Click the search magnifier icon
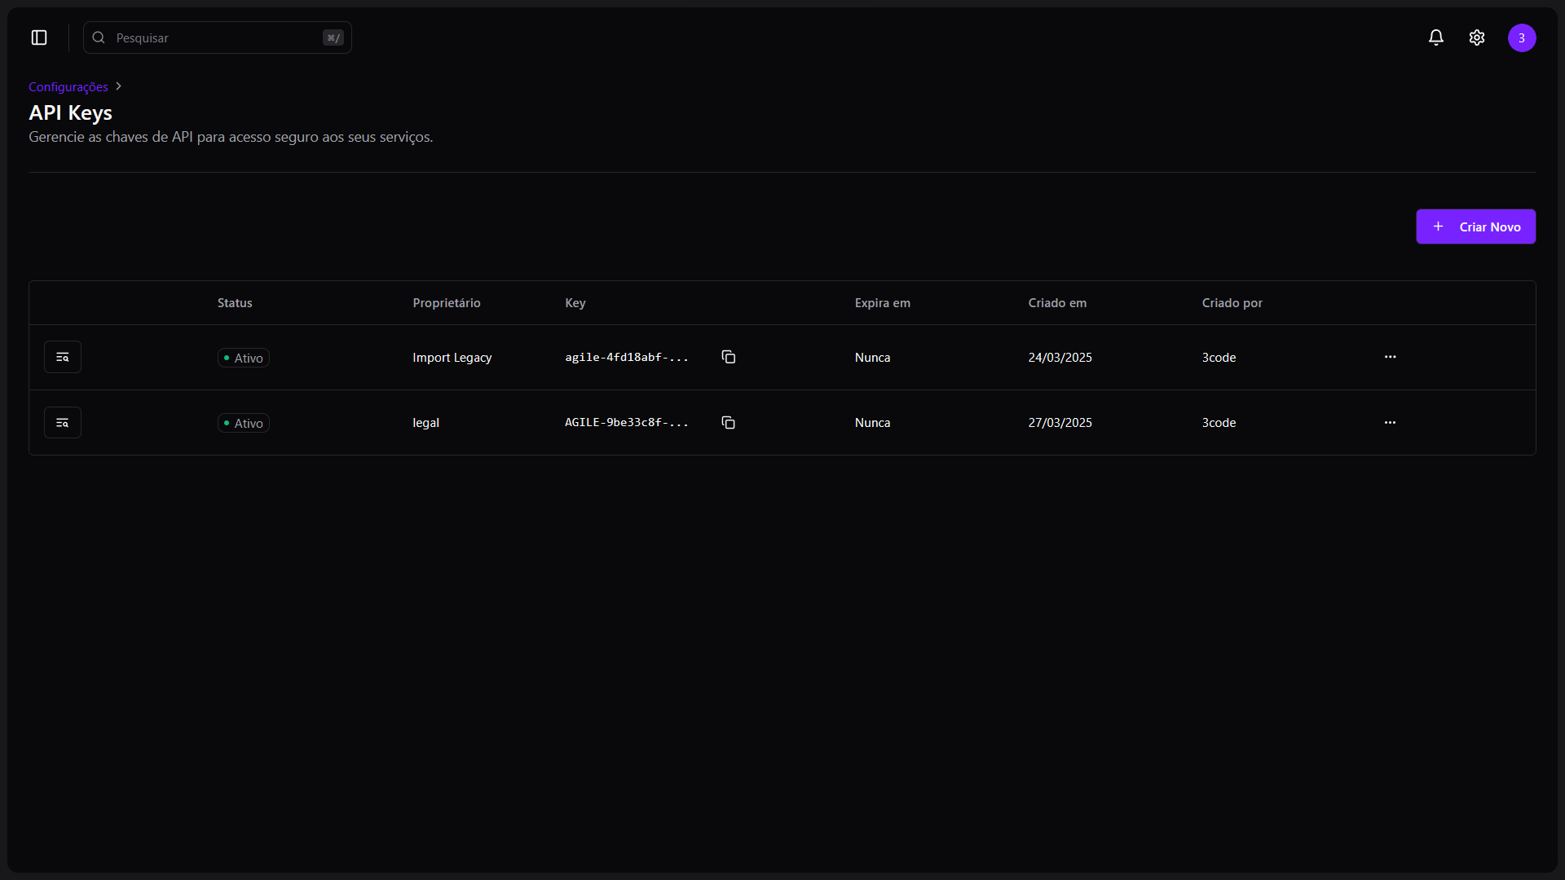Viewport: 1565px width, 880px height. 97,37
